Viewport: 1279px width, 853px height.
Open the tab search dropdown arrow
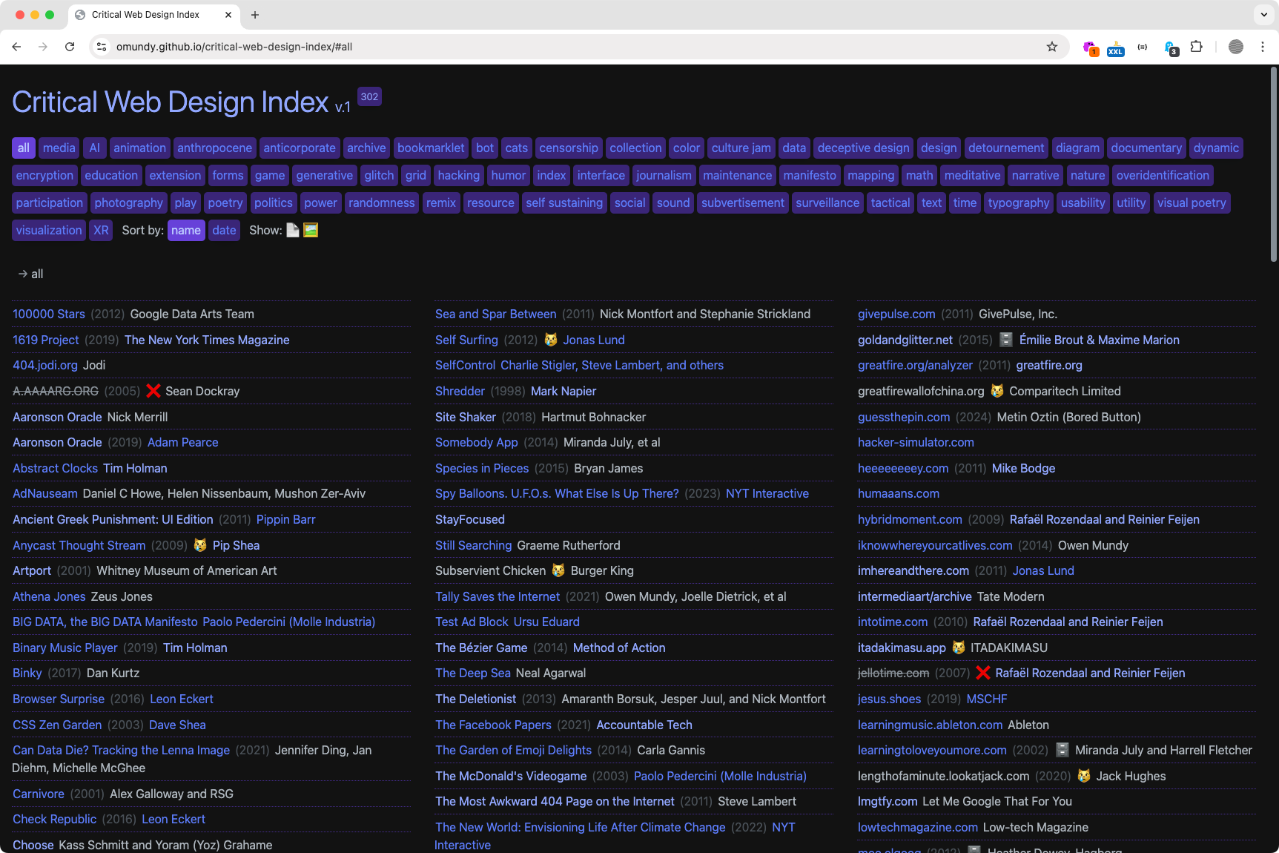point(1263,15)
